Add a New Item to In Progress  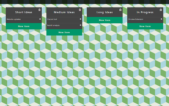[145, 26]
